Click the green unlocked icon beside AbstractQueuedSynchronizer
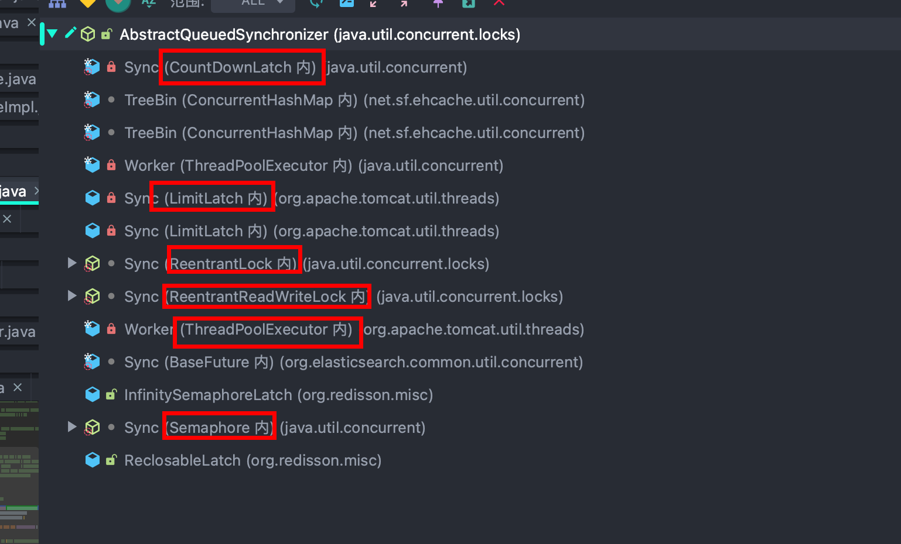Image resolution: width=901 pixels, height=544 pixels. pyautogui.click(x=107, y=35)
